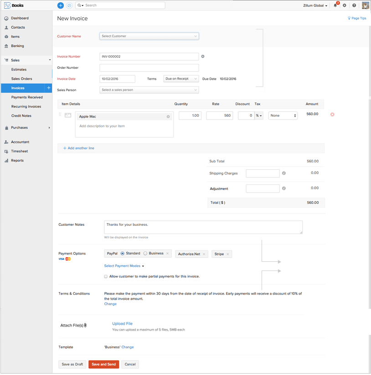371x375 pixels.
Task: Go to Banking in the sidebar
Action: pyautogui.click(x=17, y=46)
